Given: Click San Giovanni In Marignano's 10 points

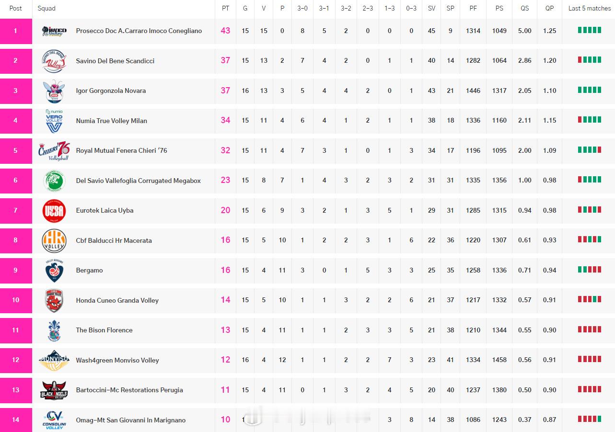Looking at the screenshot, I should [x=225, y=420].
